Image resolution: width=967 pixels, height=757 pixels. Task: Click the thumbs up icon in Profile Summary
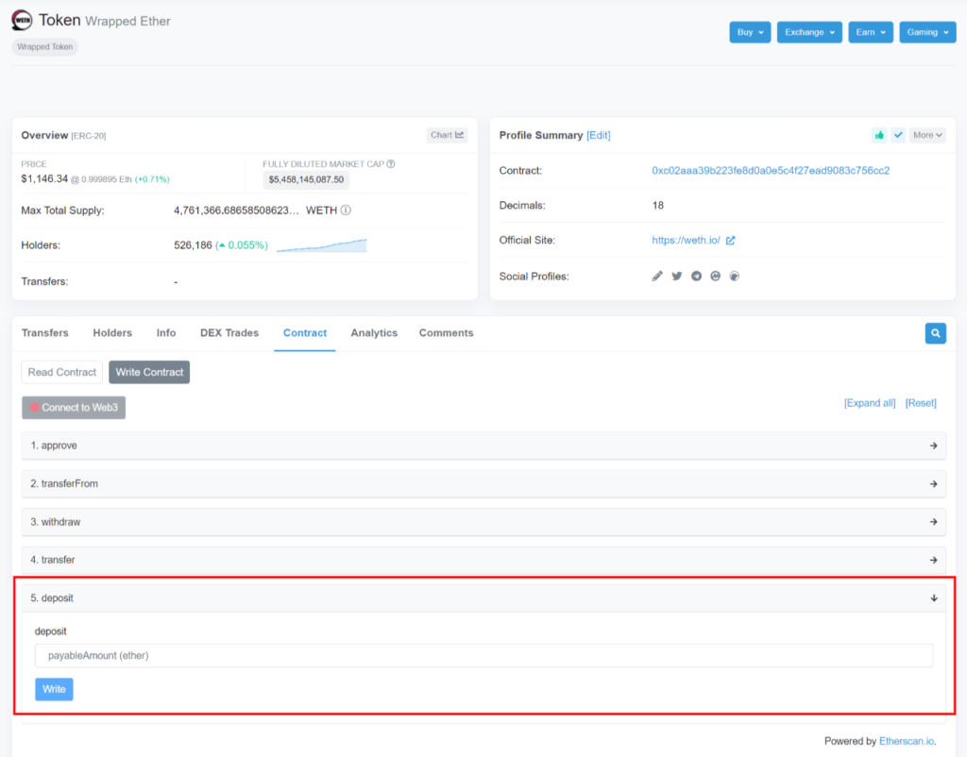(x=879, y=135)
